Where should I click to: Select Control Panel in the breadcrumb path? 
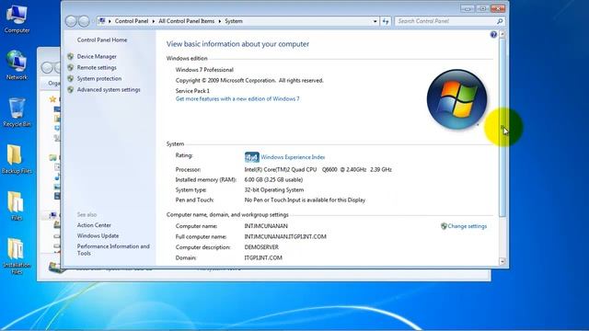click(x=132, y=21)
